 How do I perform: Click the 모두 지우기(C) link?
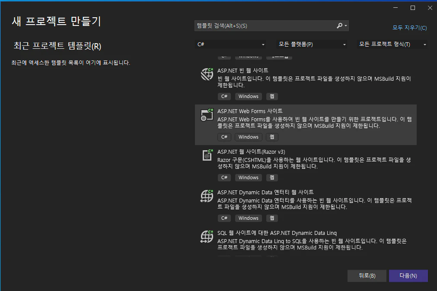pos(410,28)
